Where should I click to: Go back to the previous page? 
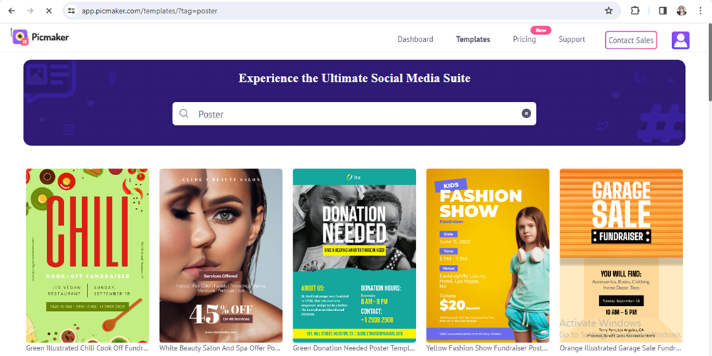pyautogui.click(x=11, y=11)
